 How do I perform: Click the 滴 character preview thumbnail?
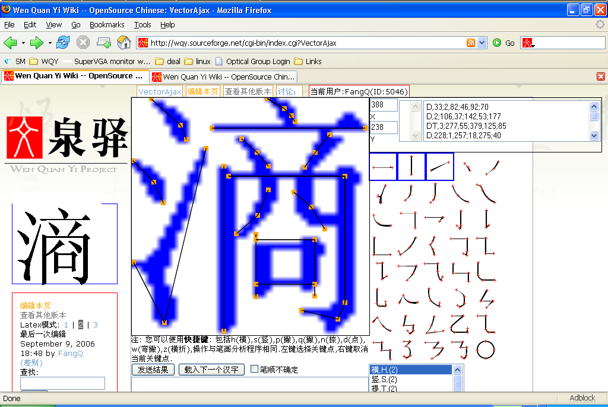65,244
